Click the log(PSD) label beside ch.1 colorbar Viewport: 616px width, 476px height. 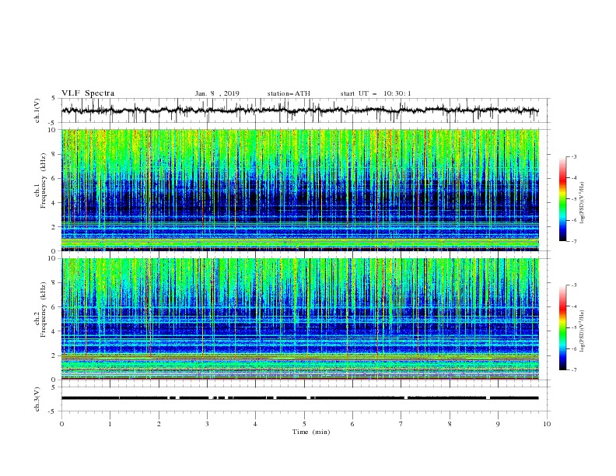point(582,203)
